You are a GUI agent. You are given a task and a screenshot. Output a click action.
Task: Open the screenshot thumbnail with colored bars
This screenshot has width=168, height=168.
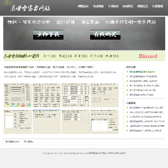tap(18, 95)
